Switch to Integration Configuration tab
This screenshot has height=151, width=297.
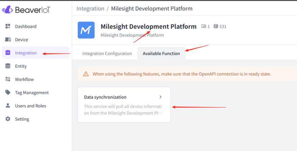(x=107, y=53)
